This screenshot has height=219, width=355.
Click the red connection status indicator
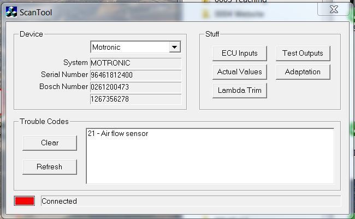click(x=25, y=201)
